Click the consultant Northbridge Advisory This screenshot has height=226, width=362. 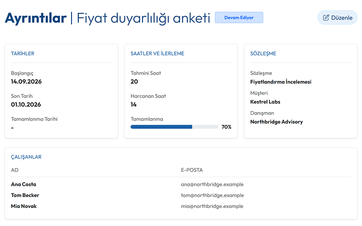(x=276, y=122)
